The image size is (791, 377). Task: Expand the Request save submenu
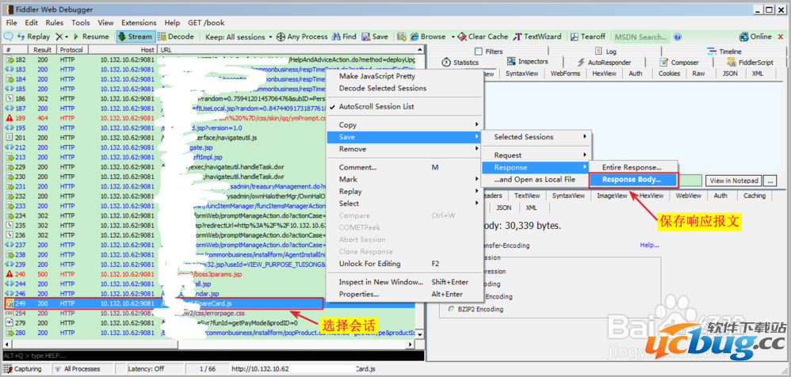tap(536, 155)
